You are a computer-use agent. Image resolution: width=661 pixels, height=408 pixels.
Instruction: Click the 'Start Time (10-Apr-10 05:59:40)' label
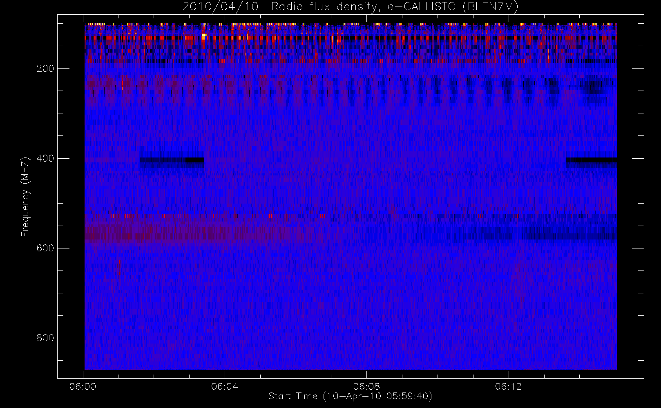click(x=350, y=396)
